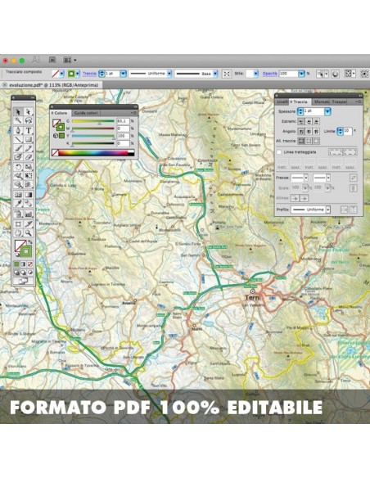Select the Eraser tool
370x478 pixels.
coord(29,157)
